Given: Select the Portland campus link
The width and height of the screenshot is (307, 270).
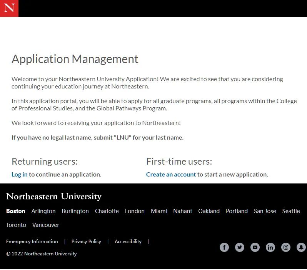Looking at the screenshot, I should tap(237, 211).
